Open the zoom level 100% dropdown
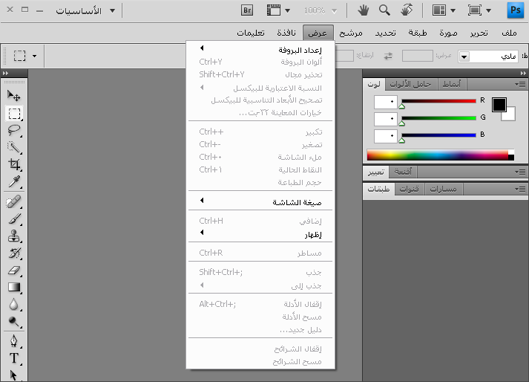The height and width of the screenshot is (382, 529). tap(320, 10)
